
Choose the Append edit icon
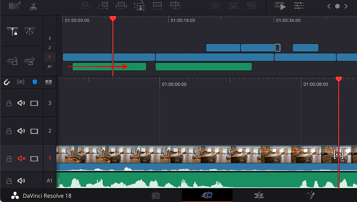103,6
